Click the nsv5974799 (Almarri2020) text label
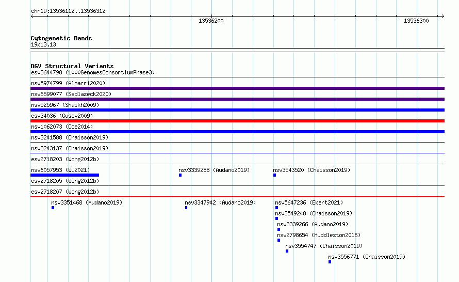This screenshot has height=282, width=459. 68,83
